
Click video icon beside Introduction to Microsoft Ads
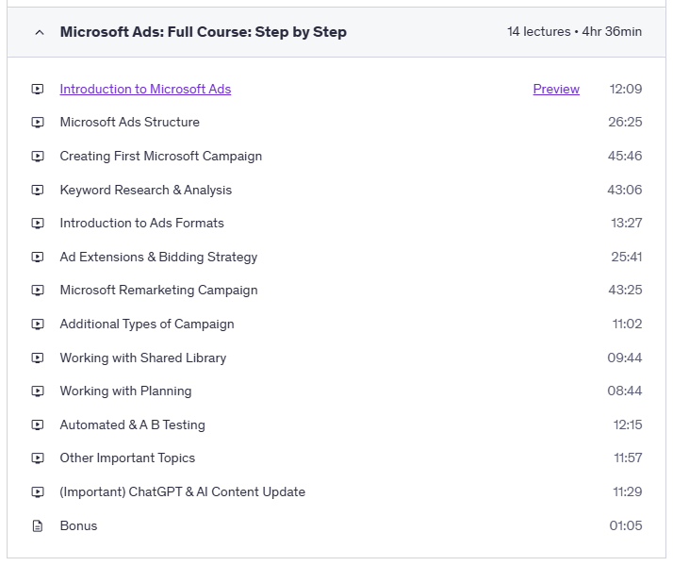(38, 90)
